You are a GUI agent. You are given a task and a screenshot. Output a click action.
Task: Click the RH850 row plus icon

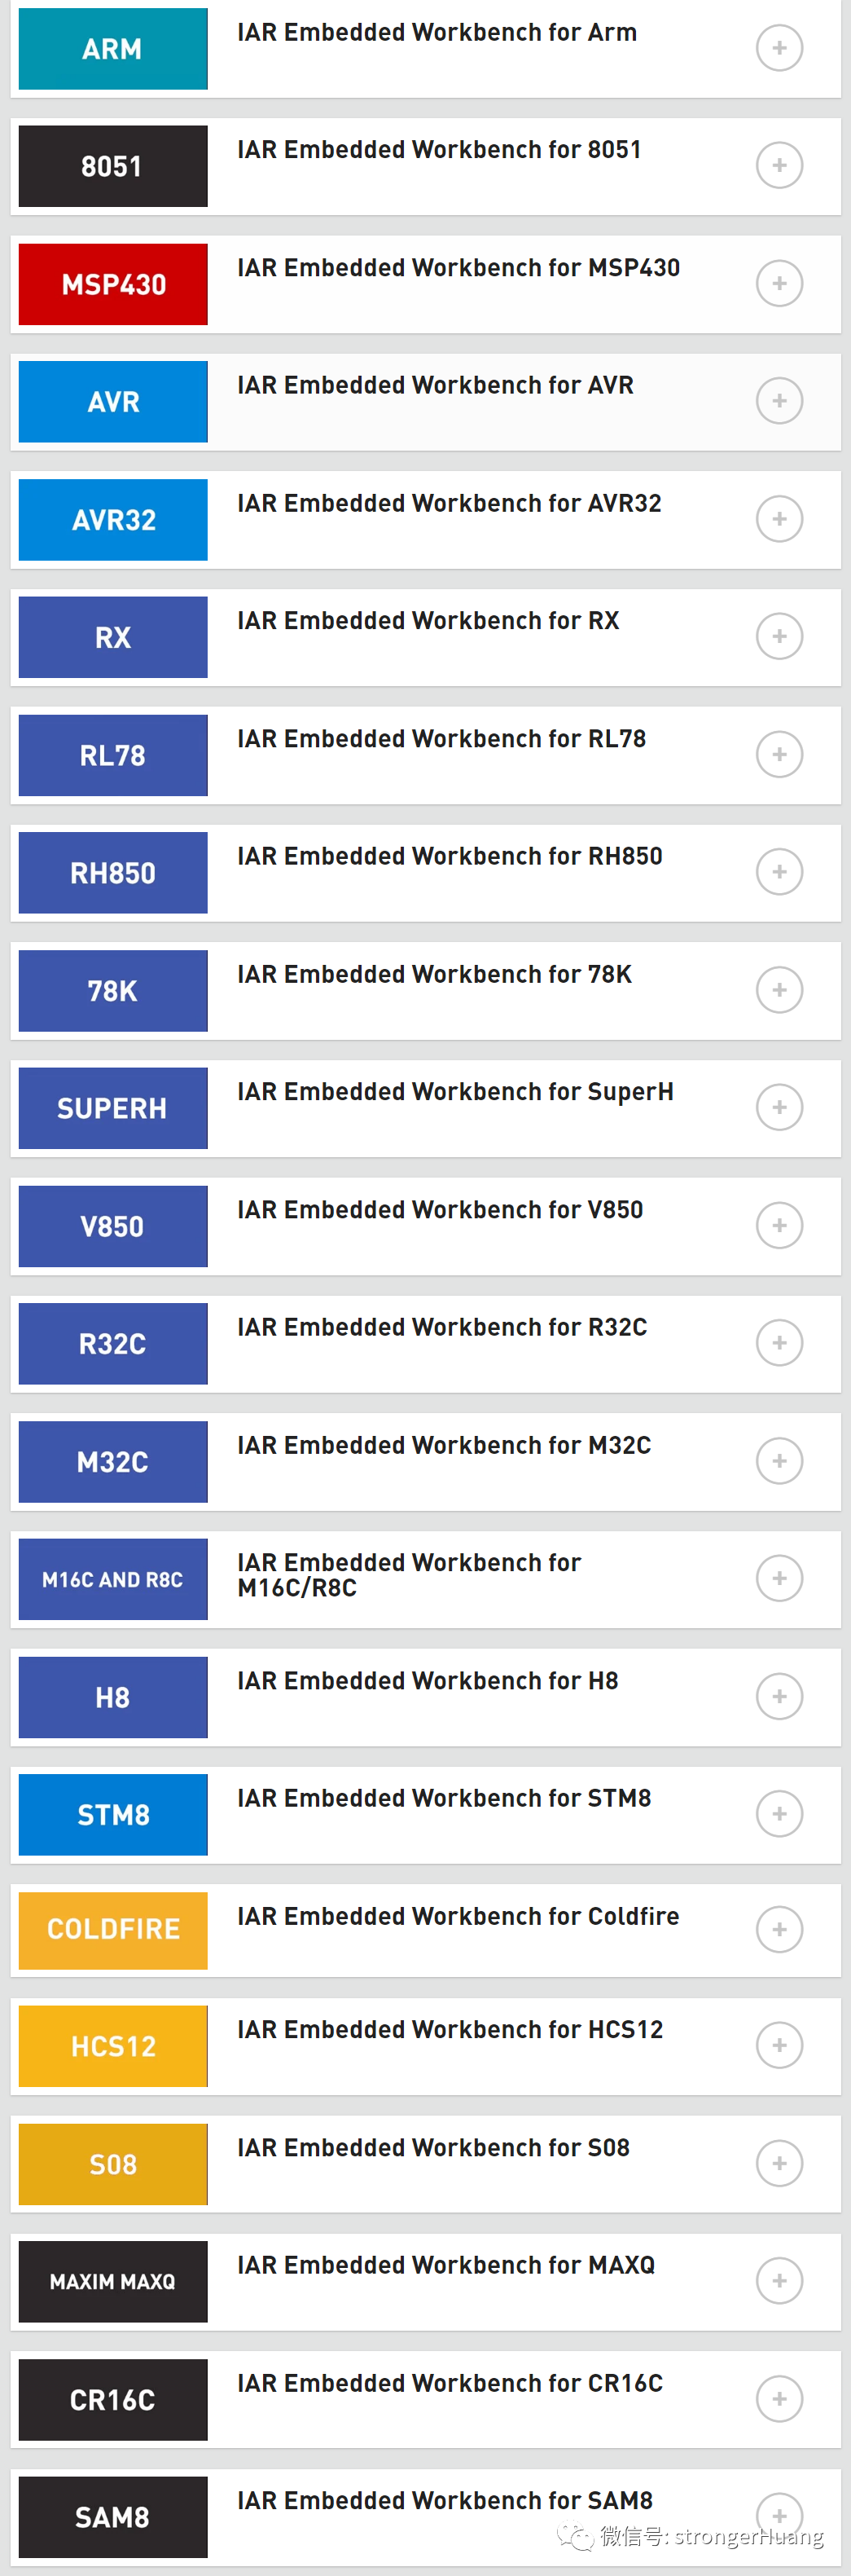(x=779, y=872)
